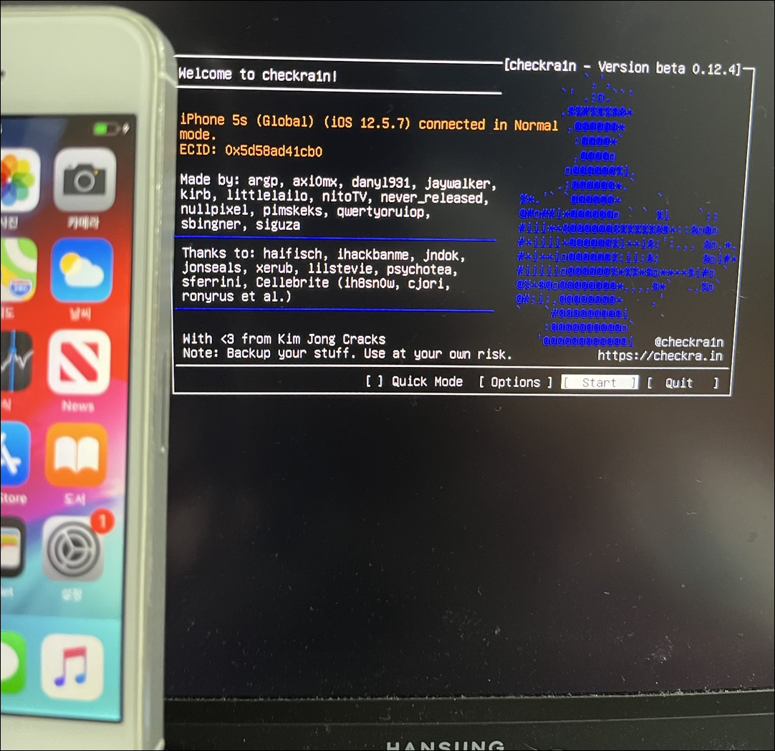Open the Maps app on iPhone

(x=18, y=270)
